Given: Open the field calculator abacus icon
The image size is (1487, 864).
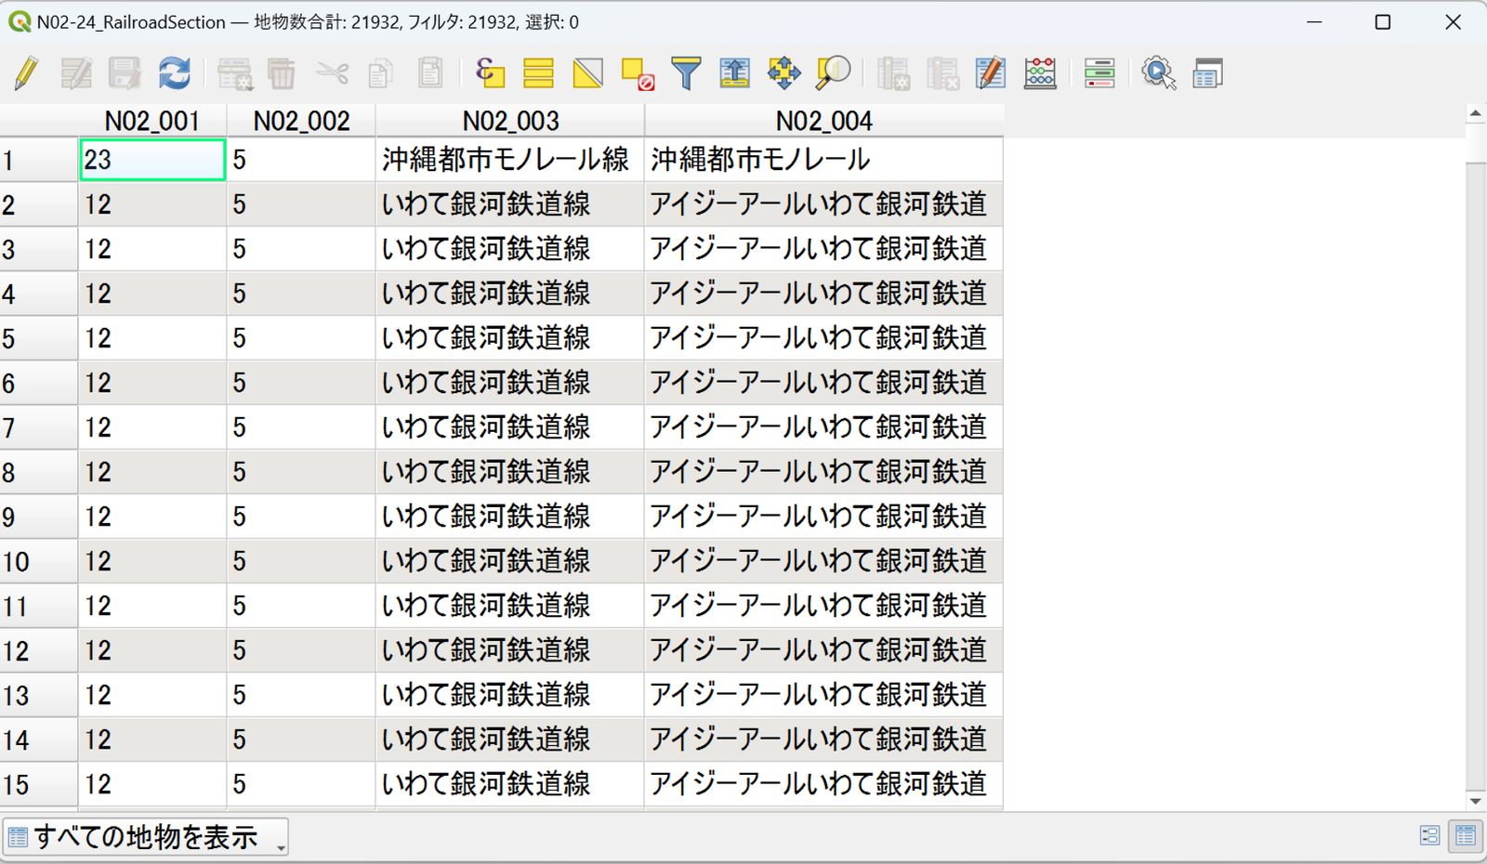Looking at the screenshot, I should pos(1040,72).
